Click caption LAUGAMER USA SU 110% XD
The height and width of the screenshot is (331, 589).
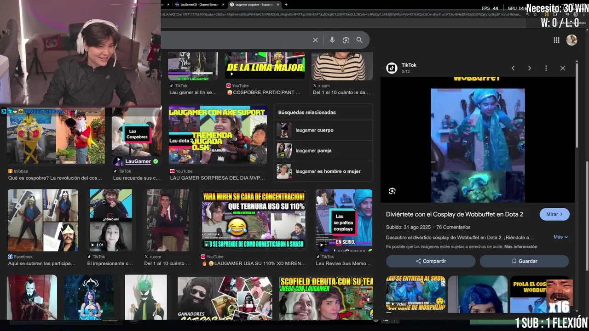click(x=254, y=263)
